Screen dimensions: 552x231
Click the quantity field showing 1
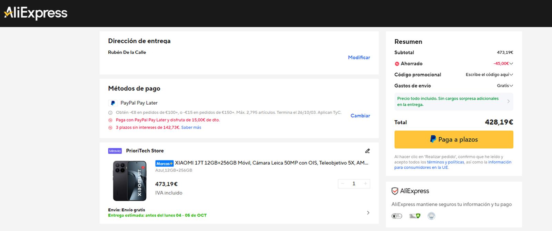pos(354,183)
